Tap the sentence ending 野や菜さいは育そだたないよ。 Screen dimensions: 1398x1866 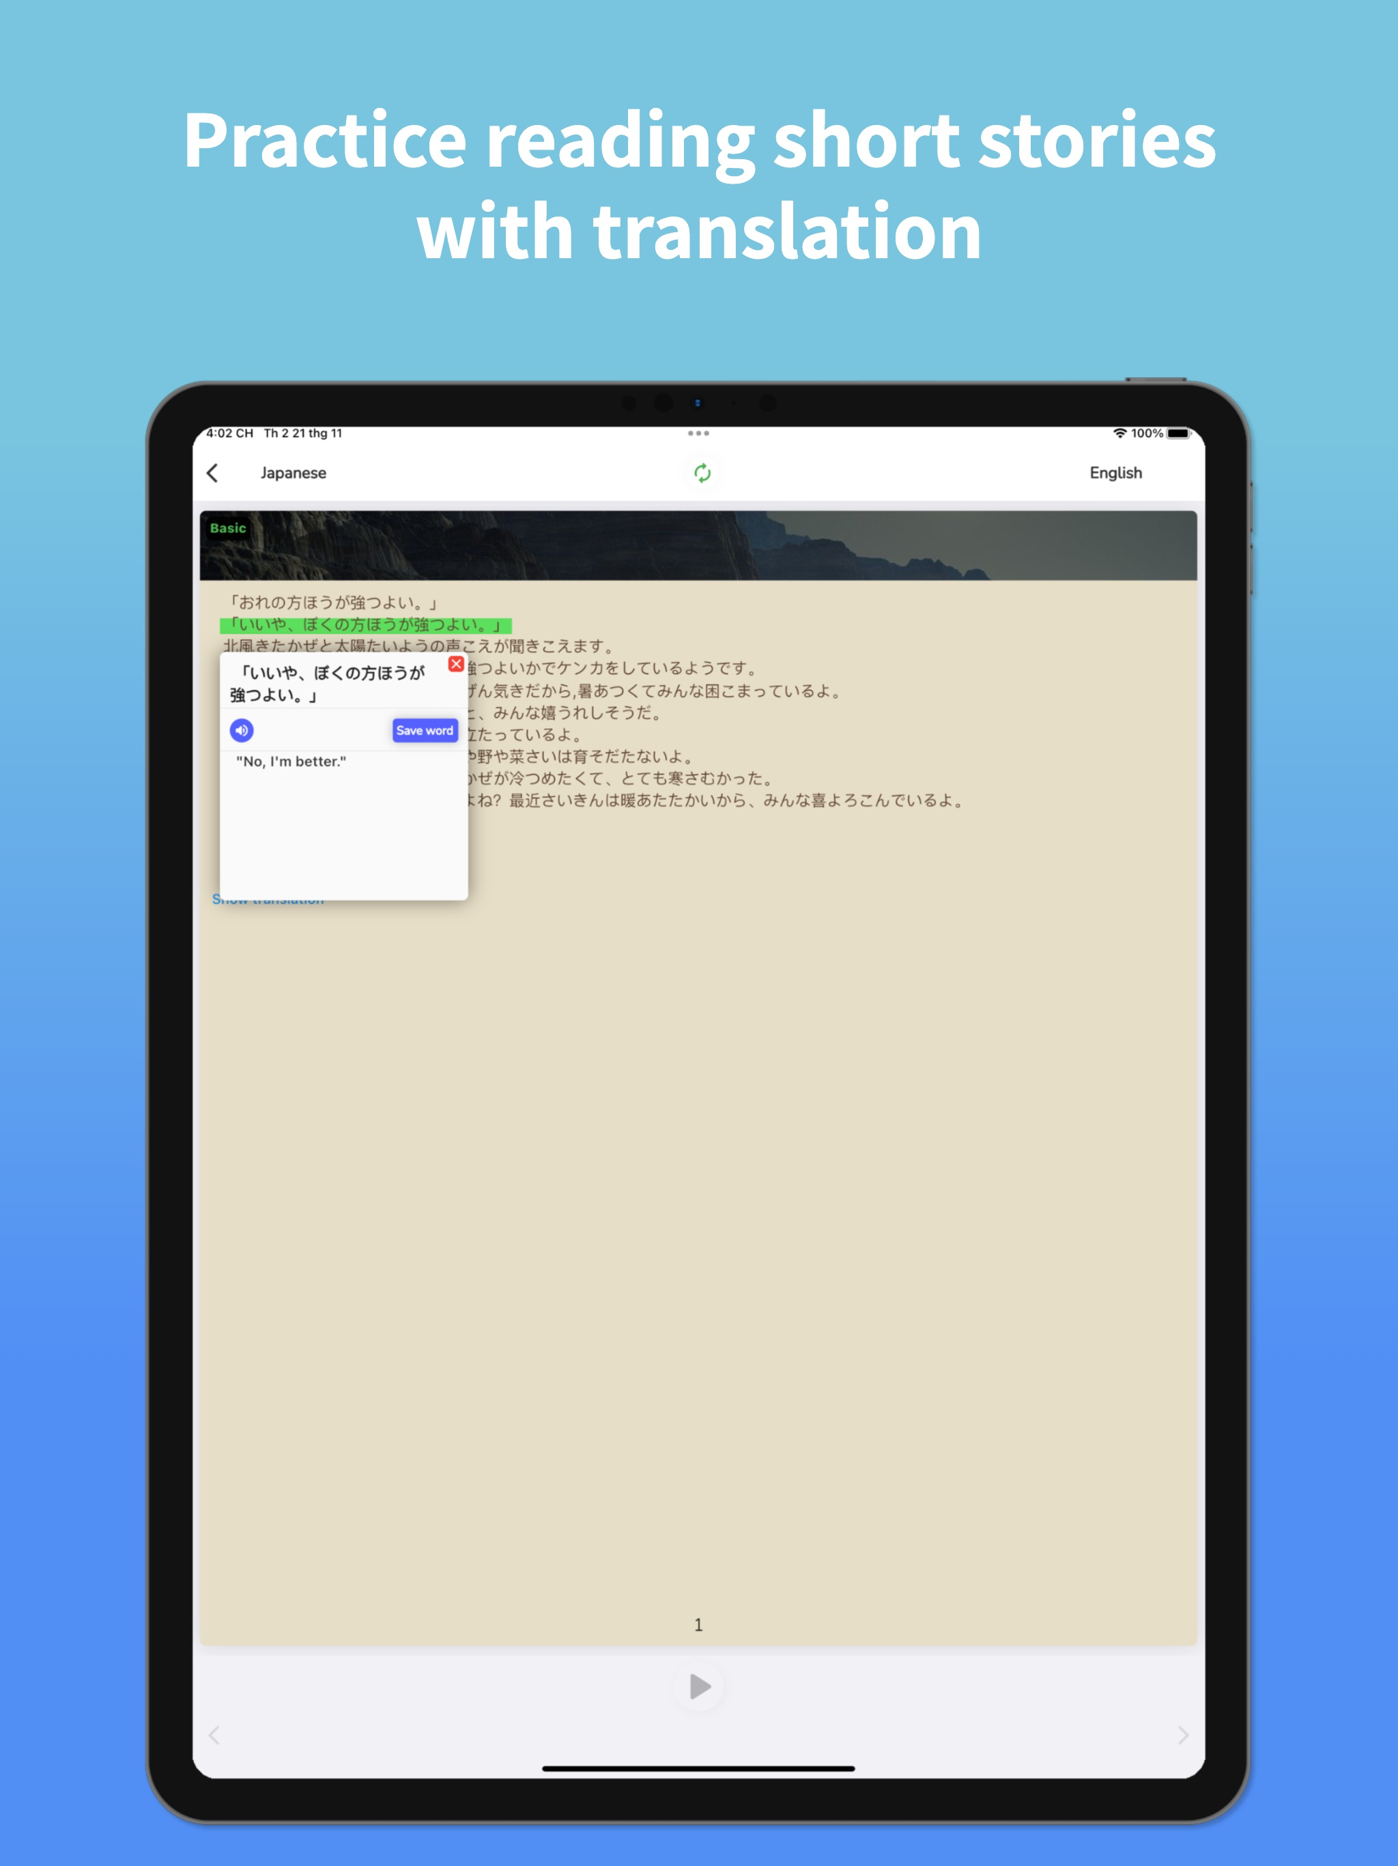tap(582, 757)
